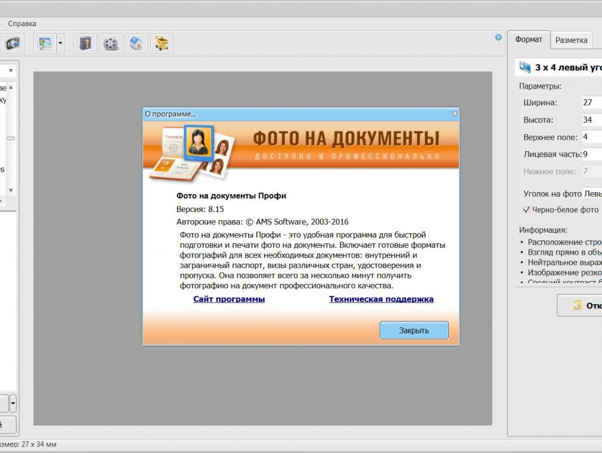Switch to the Разметка tab
Screen dimensions: 602x453
[571, 40]
